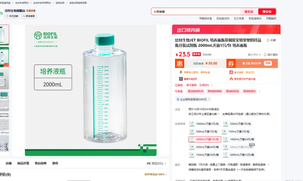Choose the 2000mL灭菌1只/包 option

tap(205, 139)
